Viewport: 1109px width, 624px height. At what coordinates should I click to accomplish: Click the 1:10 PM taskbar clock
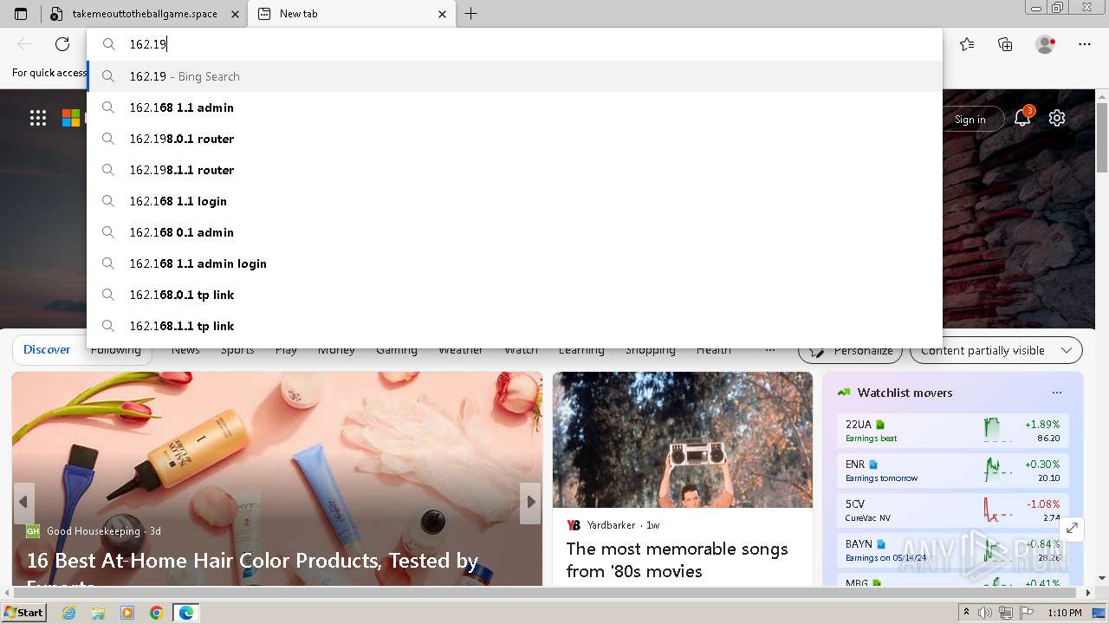1065,613
